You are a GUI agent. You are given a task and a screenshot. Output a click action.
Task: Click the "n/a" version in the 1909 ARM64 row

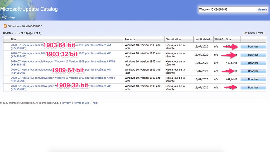click(216, 63)
